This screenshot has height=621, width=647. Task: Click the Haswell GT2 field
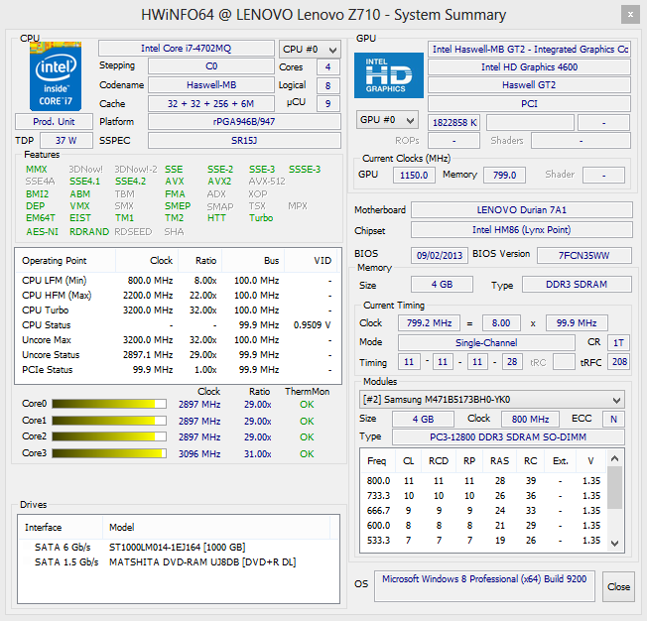pos(529,85)
